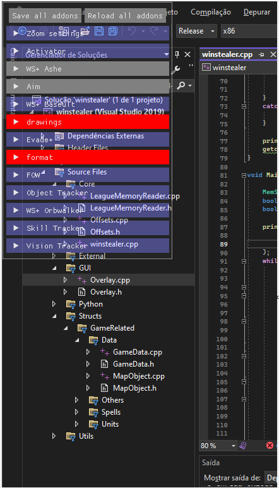Click the Reload all addons button

125,16
